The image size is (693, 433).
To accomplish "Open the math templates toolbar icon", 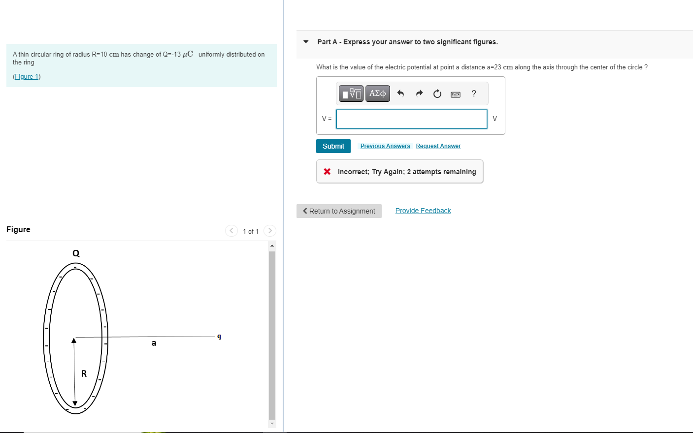I will tap(351, 93).
